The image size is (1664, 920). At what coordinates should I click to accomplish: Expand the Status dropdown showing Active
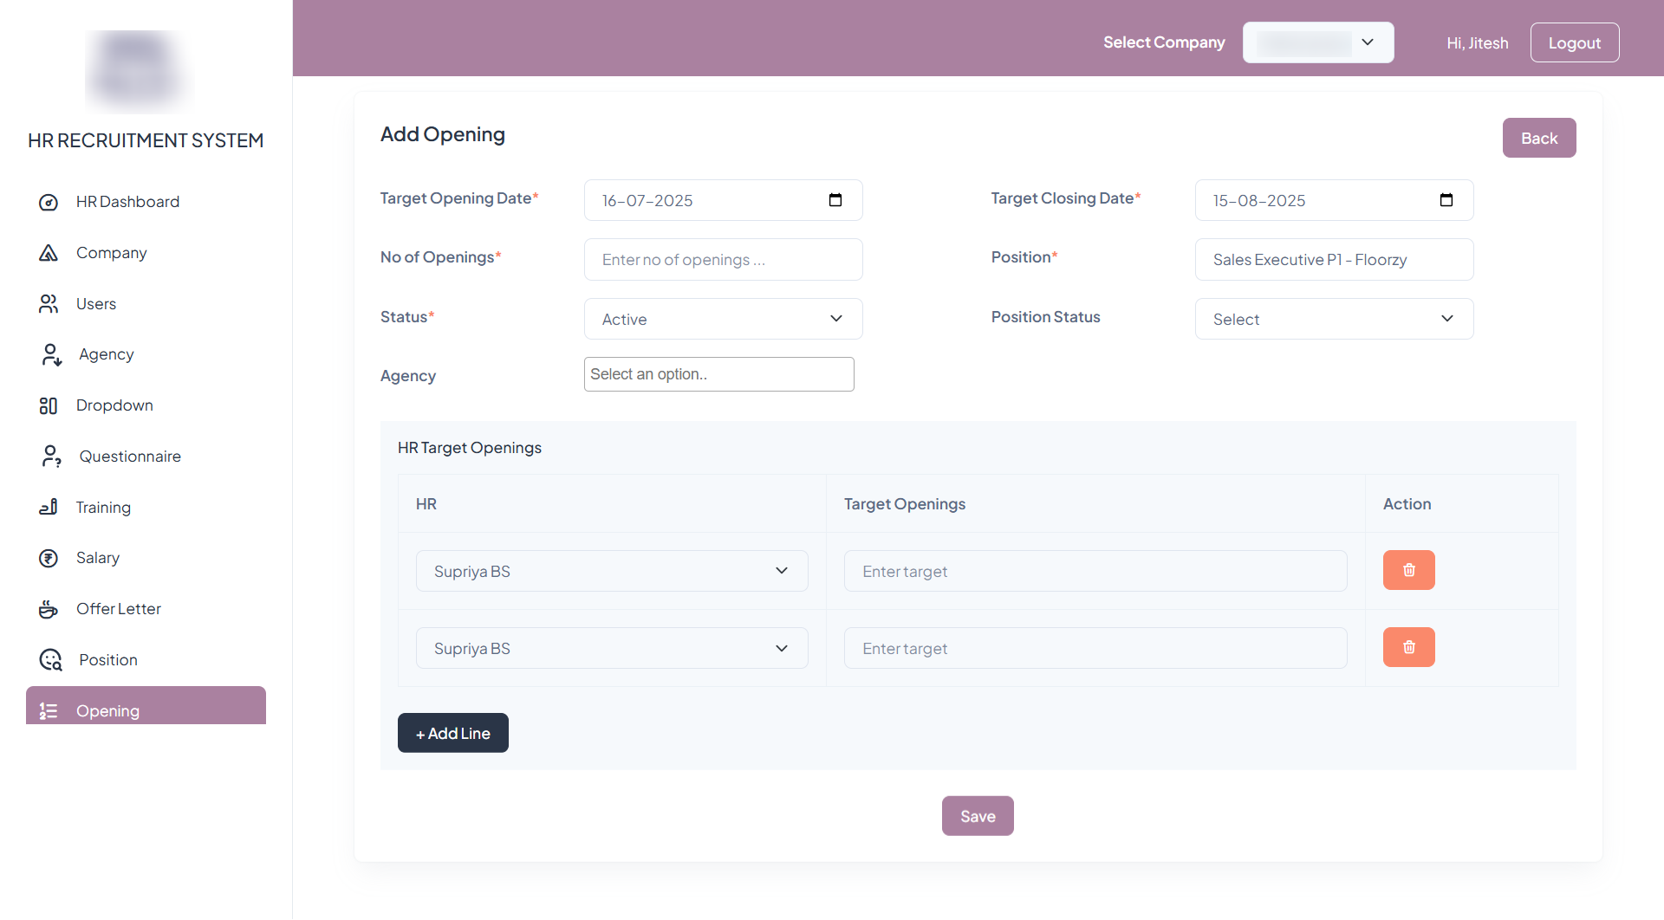coord(724,319)
